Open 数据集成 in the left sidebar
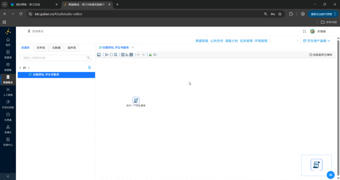The width and height of the screenshot is (340, 180). pos(8,79)
